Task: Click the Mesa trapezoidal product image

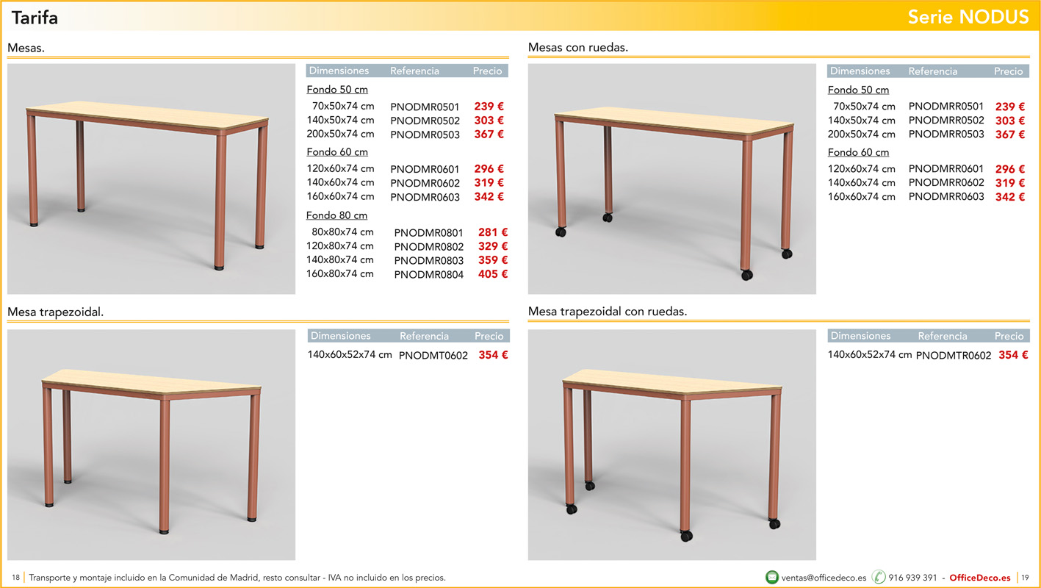Action: tap(151, 445)
